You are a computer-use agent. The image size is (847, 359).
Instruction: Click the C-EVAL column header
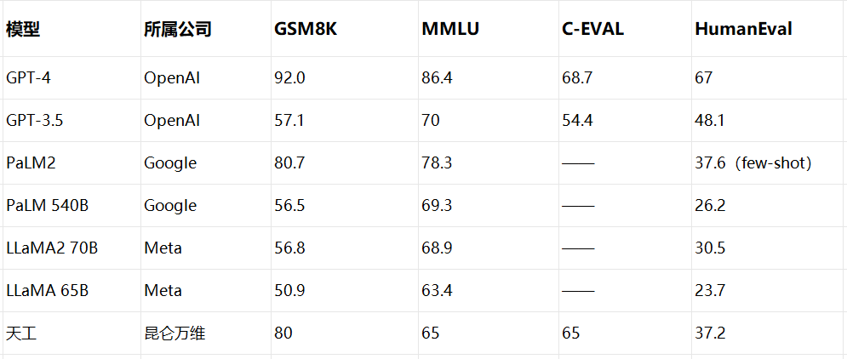592,30
